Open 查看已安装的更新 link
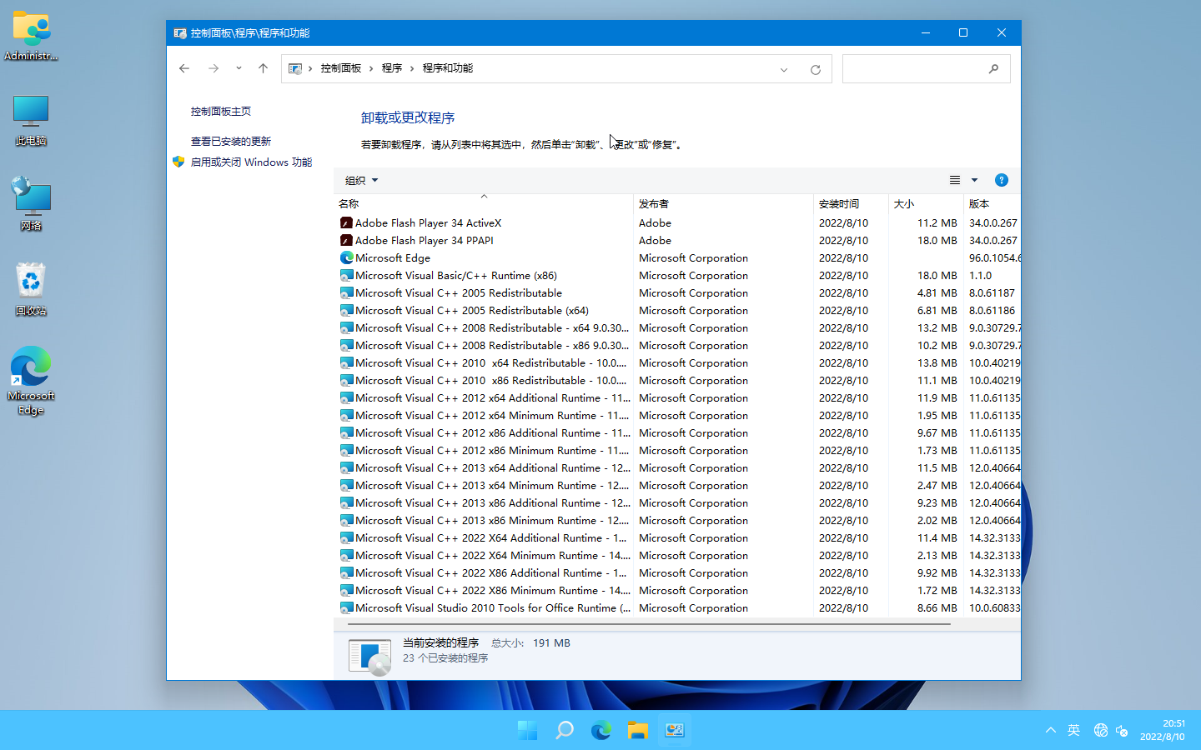The image size is (1201, 750). [x=231, y=142]
